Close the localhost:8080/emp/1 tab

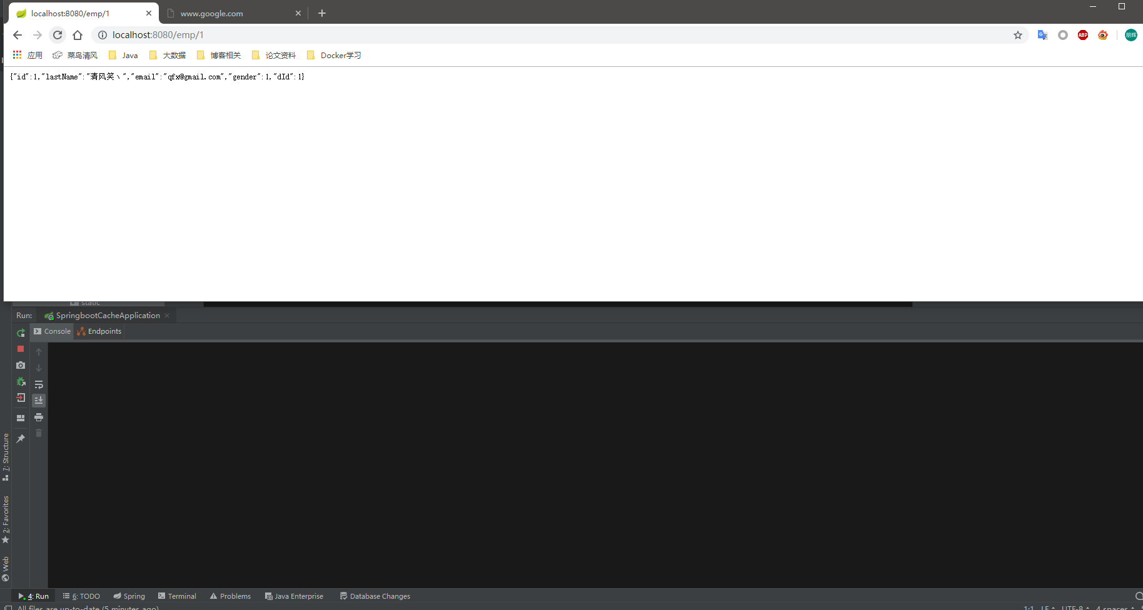pos(149,13)
